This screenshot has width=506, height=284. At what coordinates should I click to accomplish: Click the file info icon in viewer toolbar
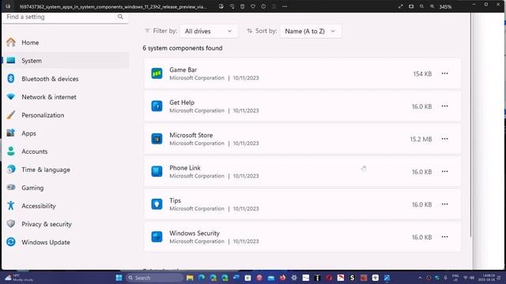[x=263, y=6]
